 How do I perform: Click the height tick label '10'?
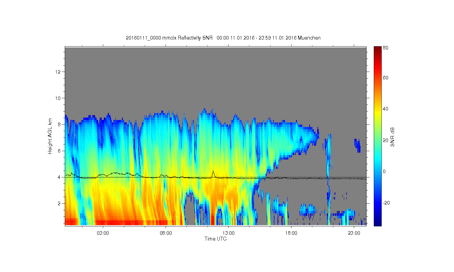[58, 98]
